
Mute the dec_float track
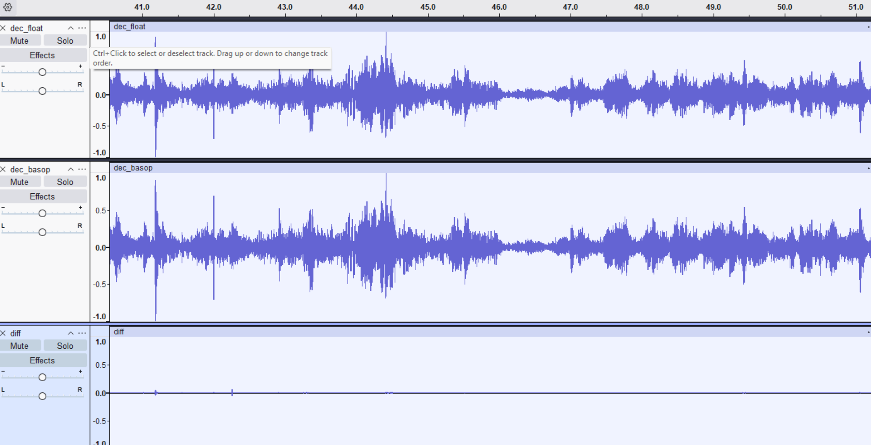pyautogui.click(x=20, y=41)
